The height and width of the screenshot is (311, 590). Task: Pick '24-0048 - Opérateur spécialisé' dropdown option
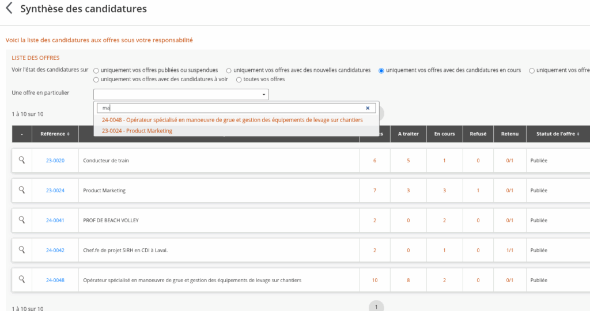232,120
